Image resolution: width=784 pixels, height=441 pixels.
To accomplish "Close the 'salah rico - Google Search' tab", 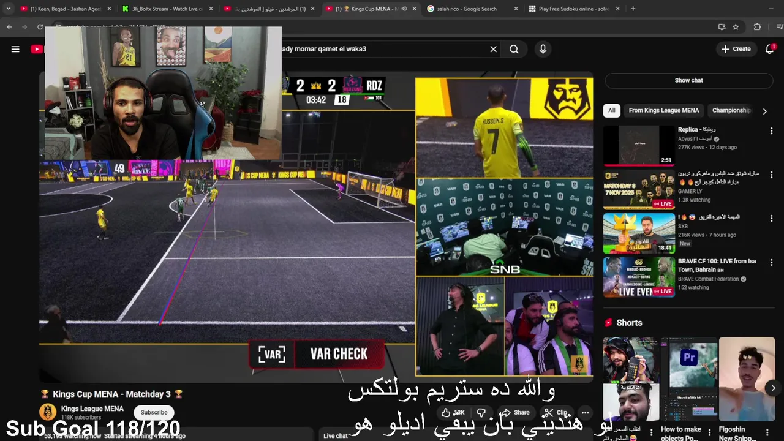I will coord(516,9).
